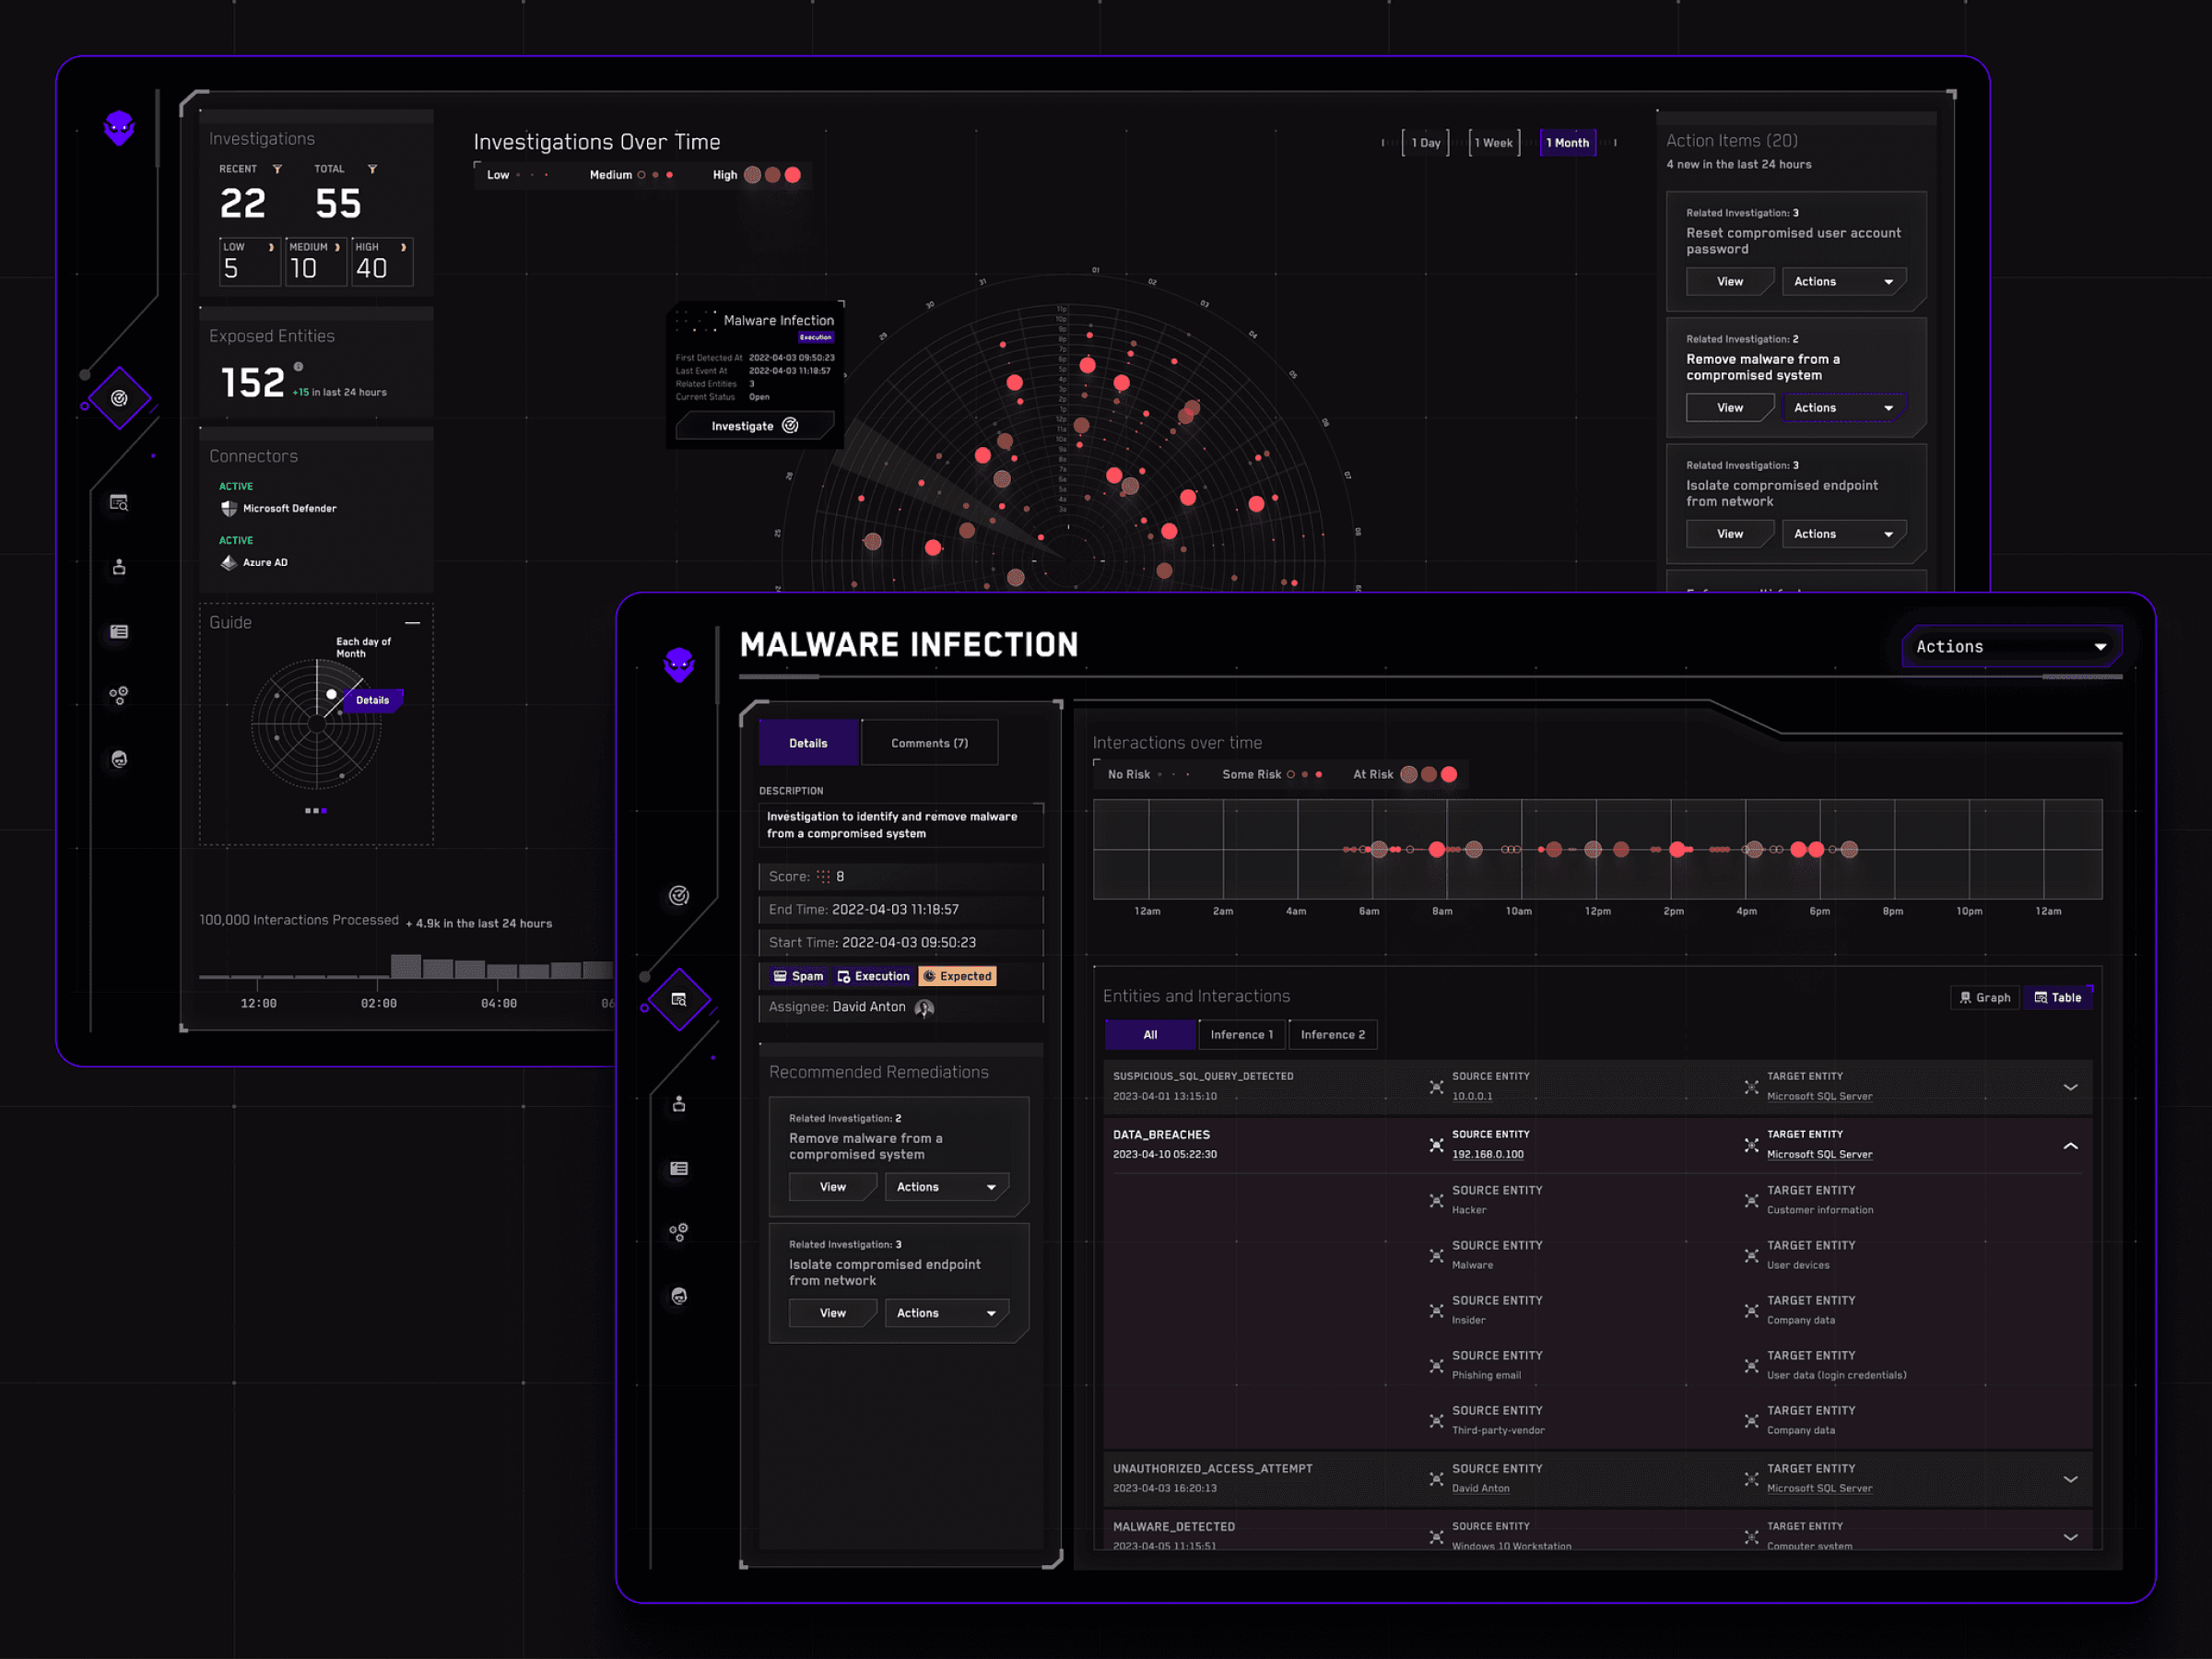This screenshot has width=2212, height=1659.
Task: Click View button on Remove malware remediation
Action: (x=829, y=1187)
